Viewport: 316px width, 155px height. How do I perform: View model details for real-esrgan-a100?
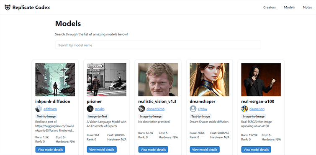point(256,150)
